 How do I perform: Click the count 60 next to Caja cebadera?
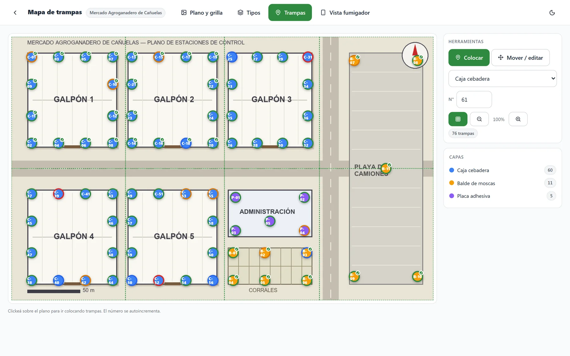[550, 170]
